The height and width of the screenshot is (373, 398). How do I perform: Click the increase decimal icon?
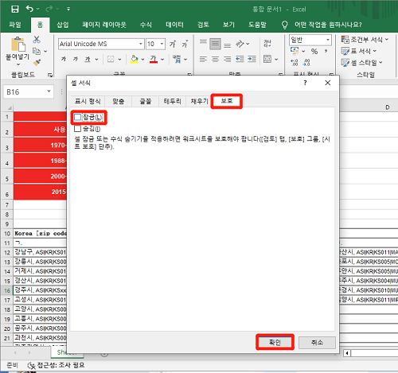point(295,63)
